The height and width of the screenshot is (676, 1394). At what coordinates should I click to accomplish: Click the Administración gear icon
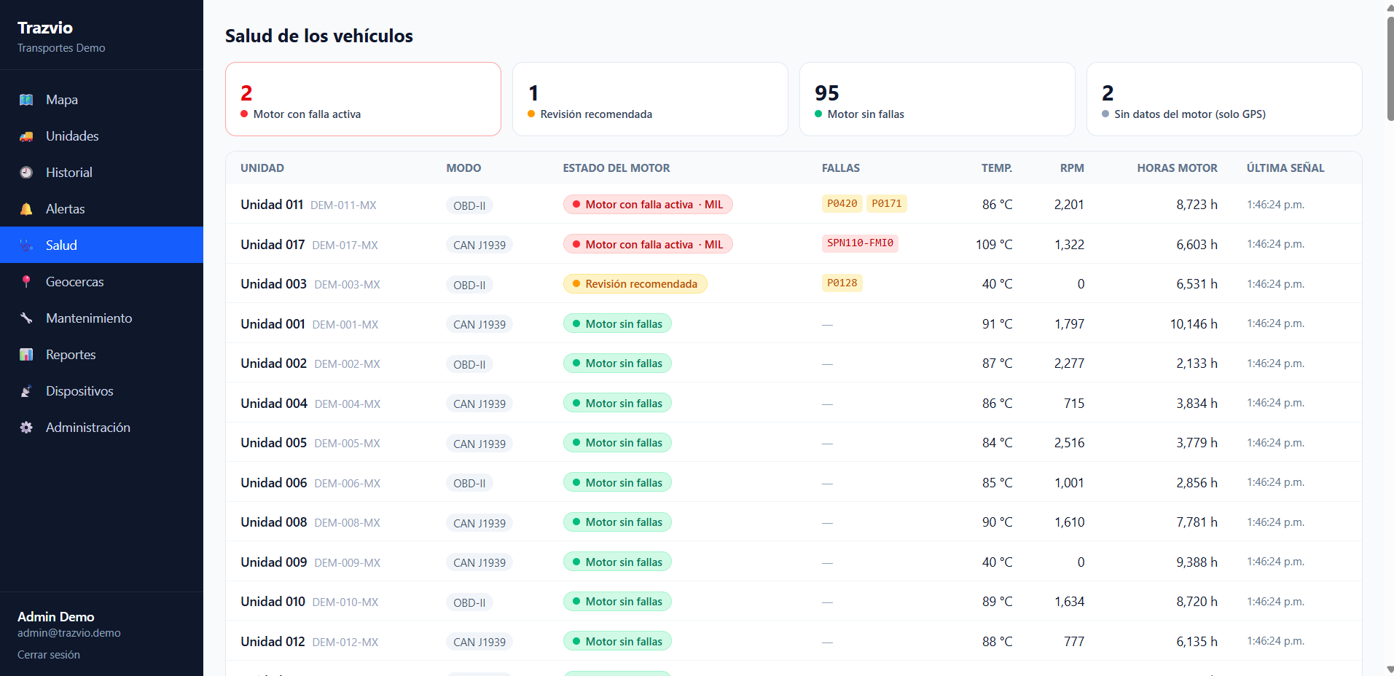[26, 428]
